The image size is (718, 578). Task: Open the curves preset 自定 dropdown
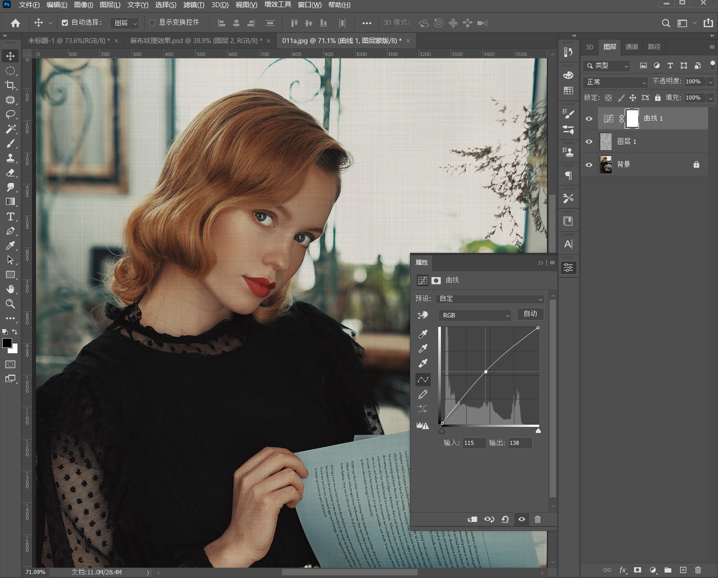[x=490, y=299]
